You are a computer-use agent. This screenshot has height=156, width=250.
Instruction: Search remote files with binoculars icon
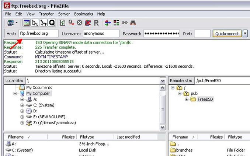pyautogui.click(x=133, y=23)
